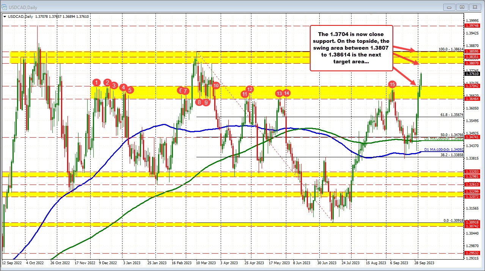Screen dimensions: 485x271
Task: Click the Fibonacci label 38.2 - 1.33858
Action: (452, 155)
